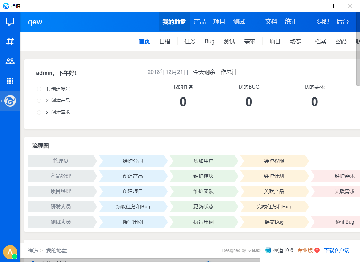The width and height of the screenshot is (360, 262).
Task: Select step 3 创建需求 circle
Action: 39,113
